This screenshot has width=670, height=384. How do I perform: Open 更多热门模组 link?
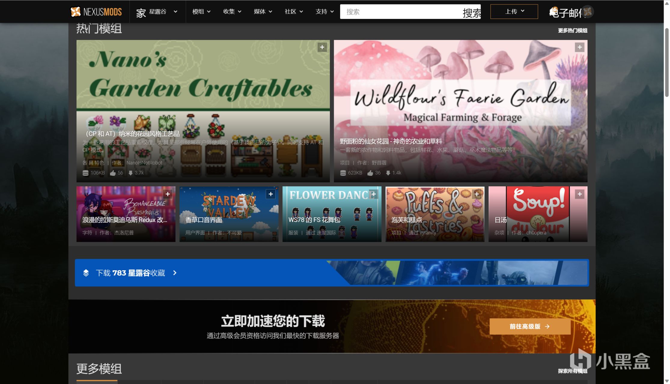[573, 30]
